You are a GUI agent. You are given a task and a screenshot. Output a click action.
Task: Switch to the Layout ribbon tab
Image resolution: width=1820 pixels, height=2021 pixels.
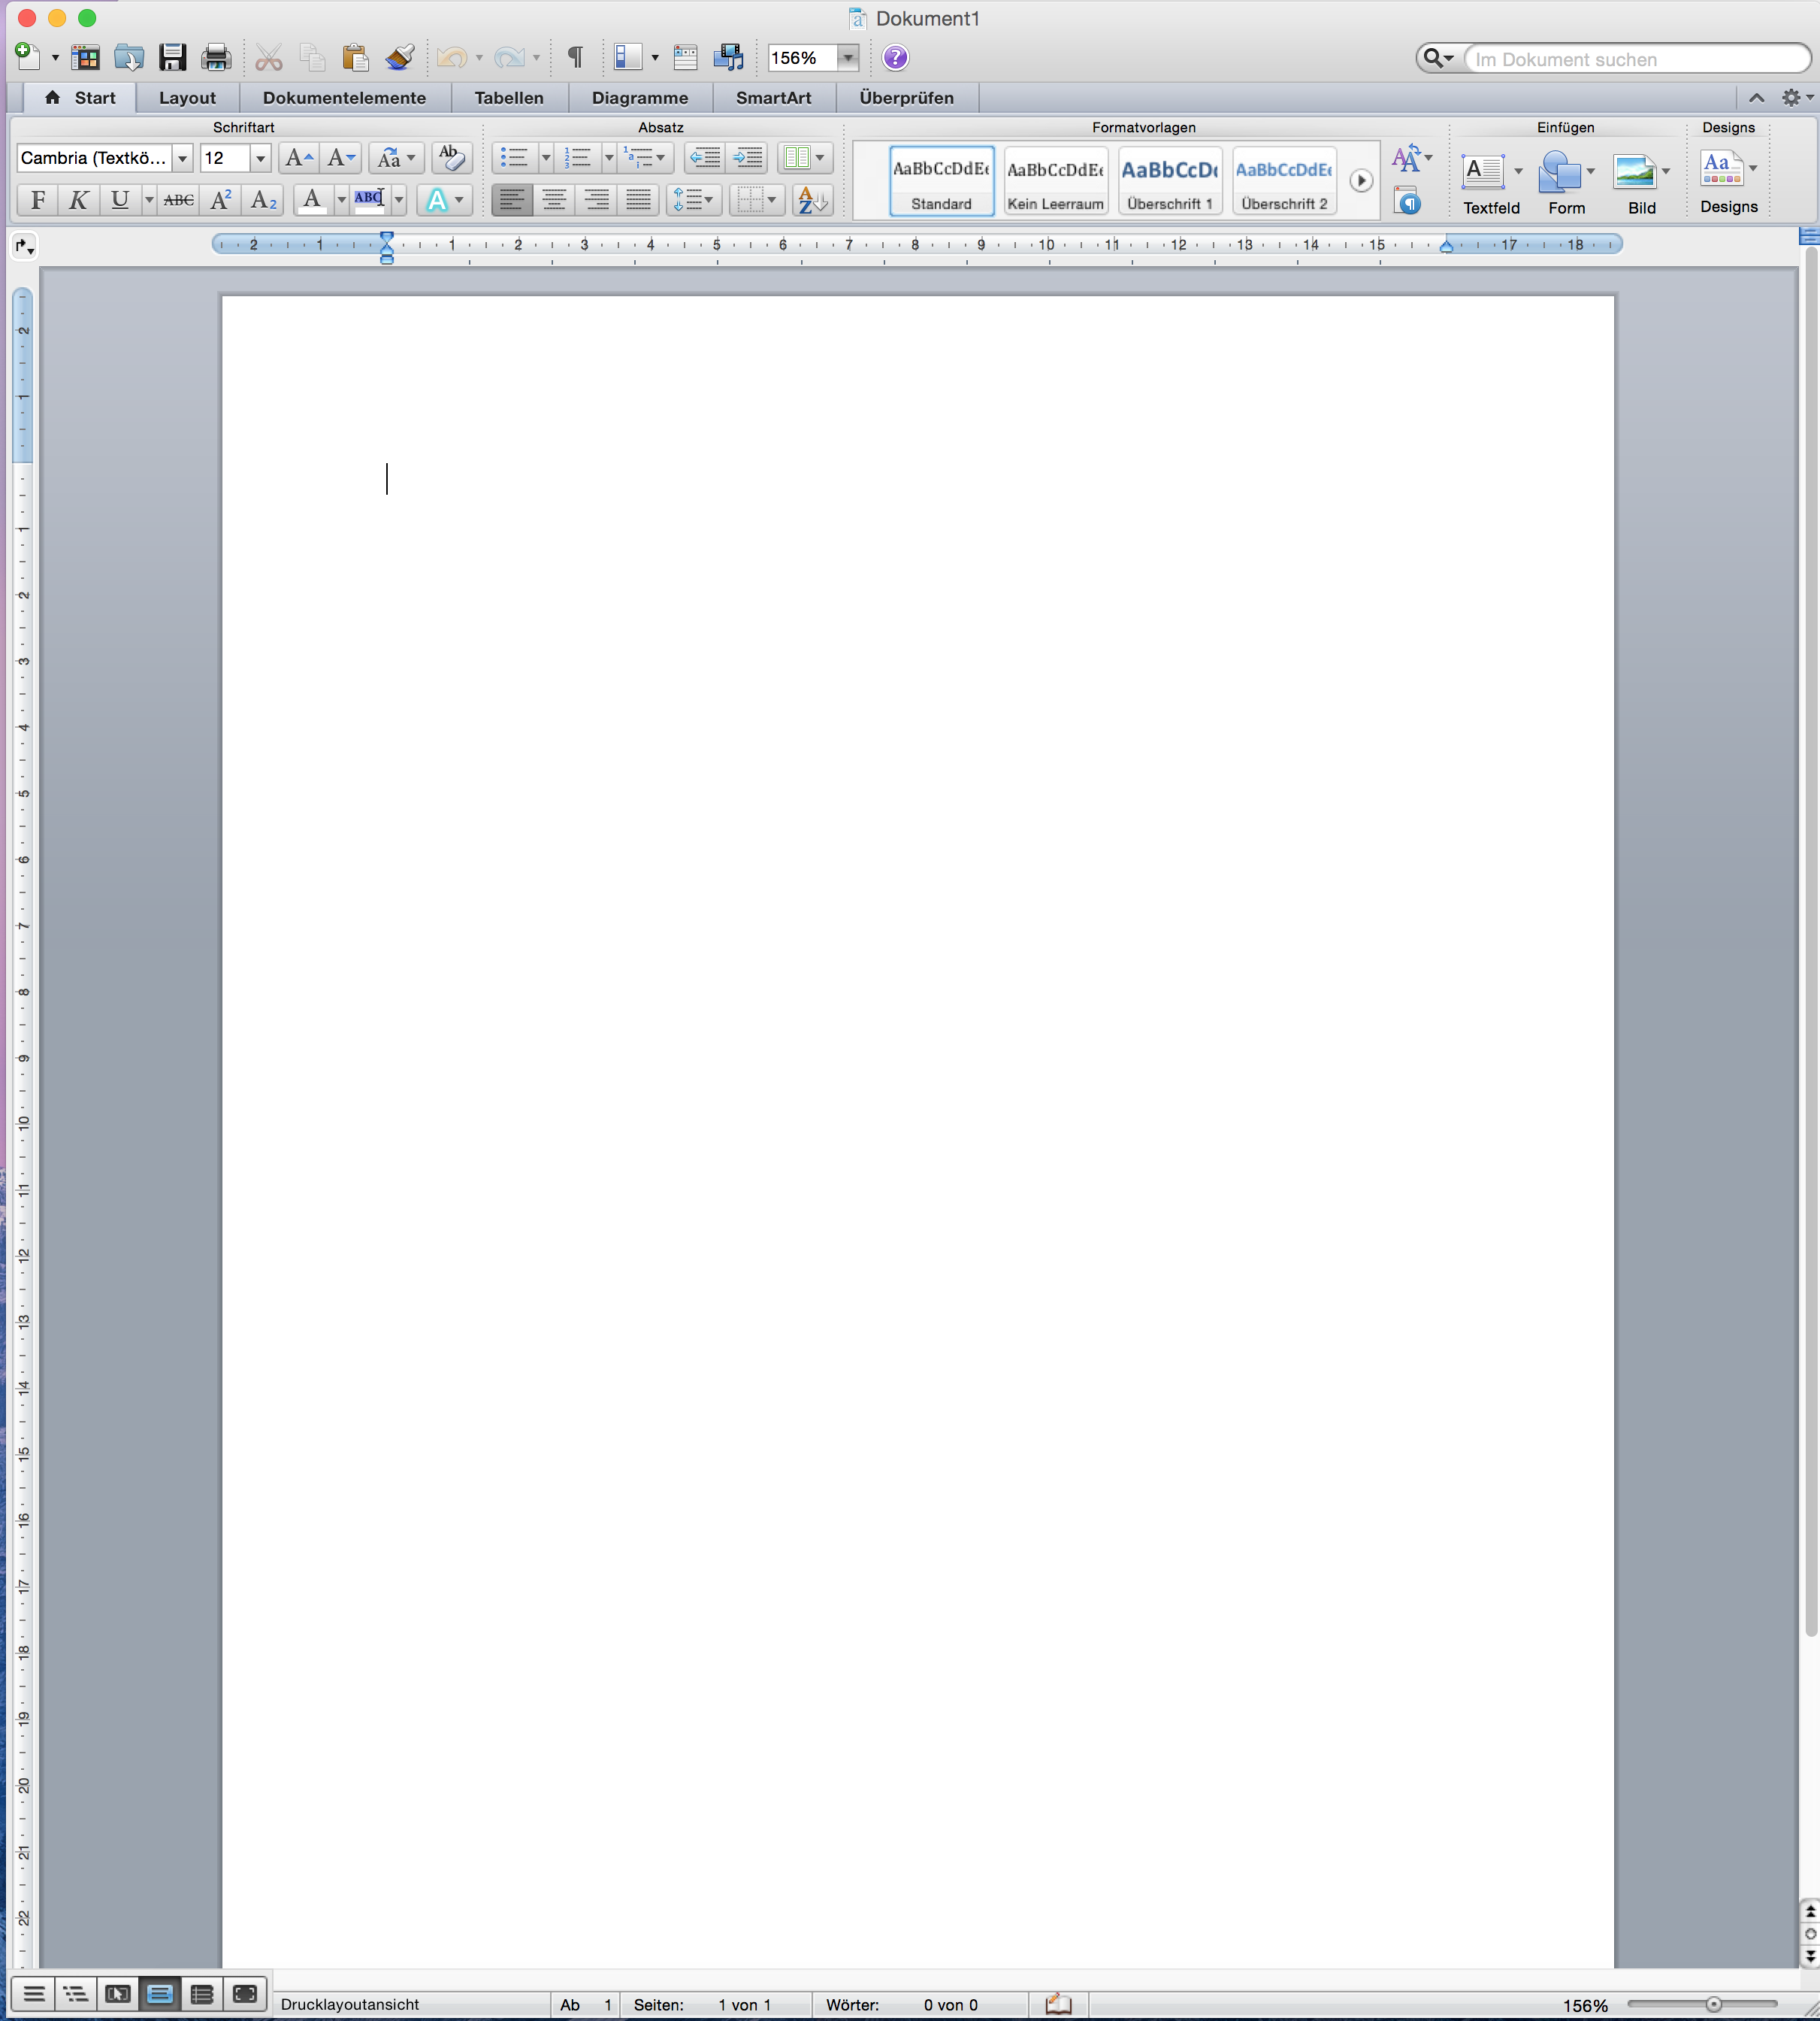(187, 98)
